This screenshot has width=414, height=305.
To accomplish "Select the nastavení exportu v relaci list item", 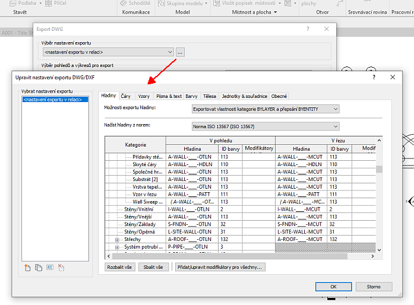I will (x=55, y=100).
